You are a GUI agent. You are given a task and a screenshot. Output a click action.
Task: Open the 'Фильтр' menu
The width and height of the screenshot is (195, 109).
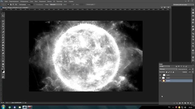pos(49,2)
